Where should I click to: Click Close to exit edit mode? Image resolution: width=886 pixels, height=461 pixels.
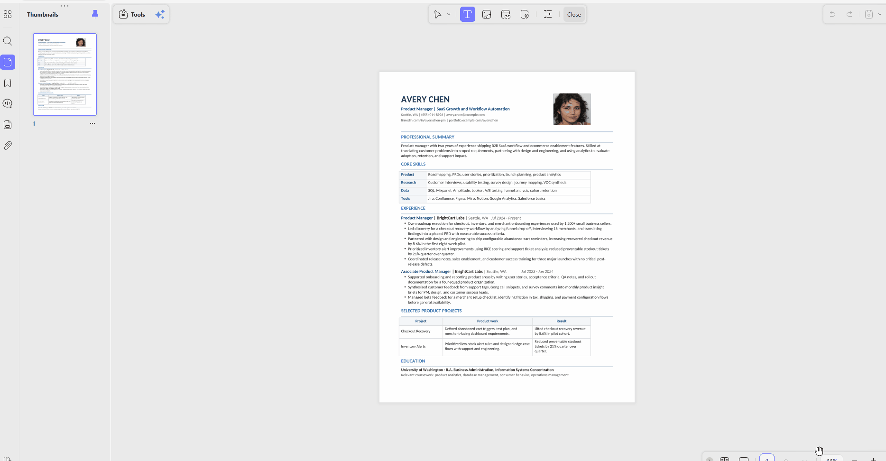tap(574, 15)
